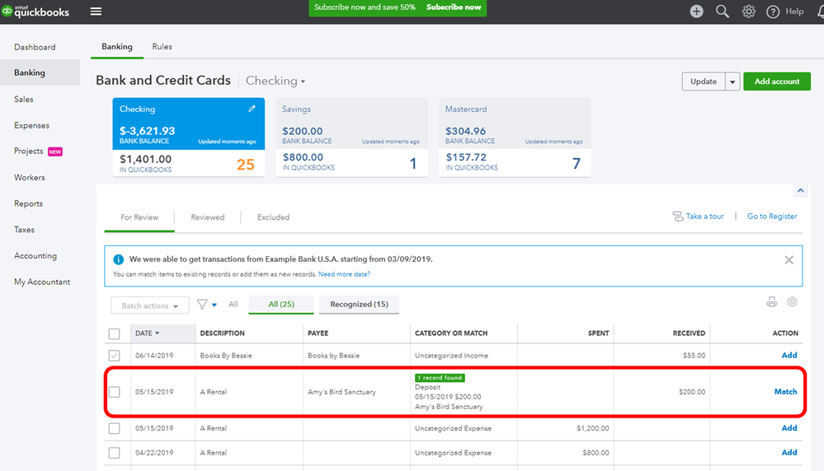The width and height of the screenshot is (824, 471).
Task: Collapse the account cards chevron
Action: click(x=800, y=190)
